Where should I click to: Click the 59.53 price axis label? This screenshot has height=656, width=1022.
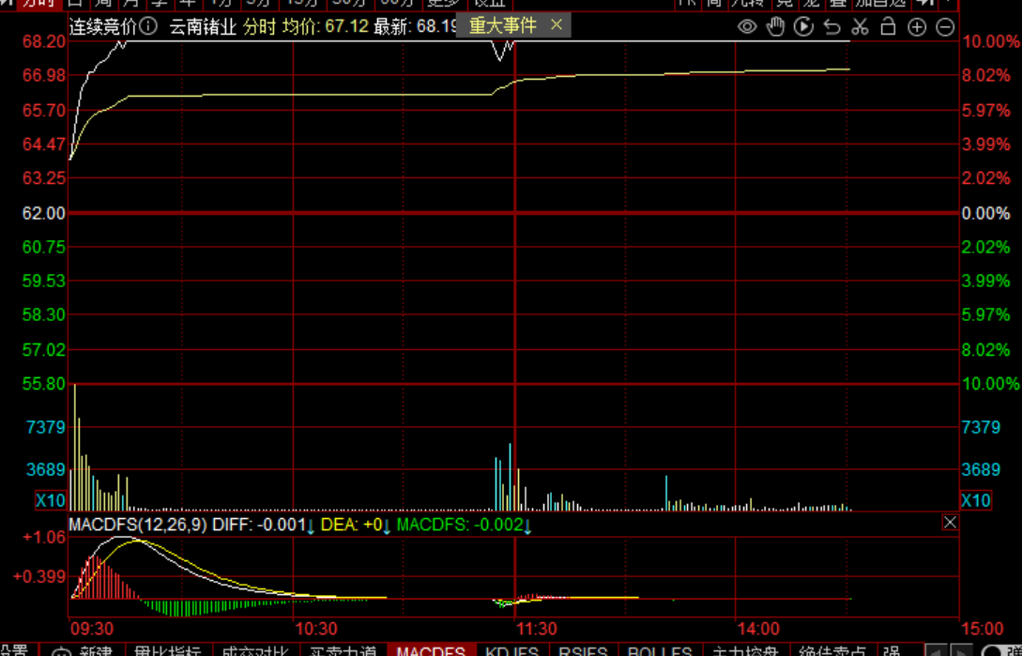click(44, 281)
